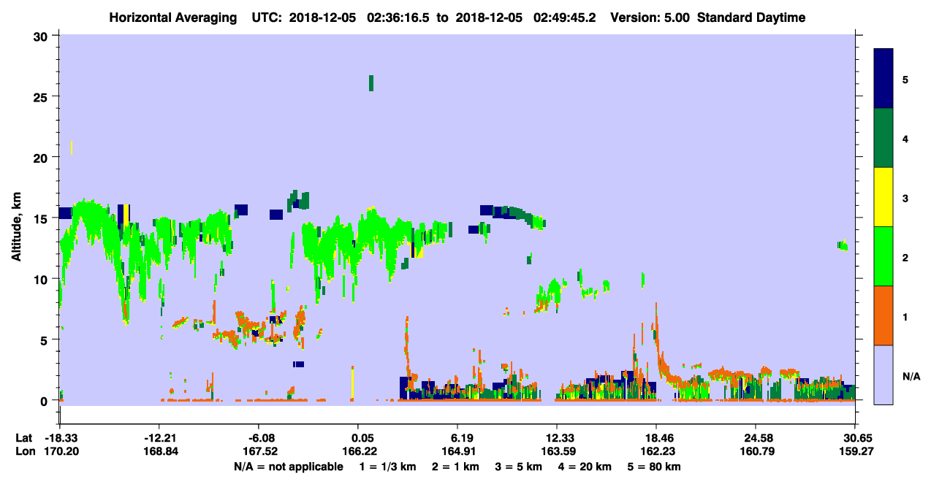This screenshot has width=950, height=487.
Task: Click the small green patch at far right near 13 km
Action: coord(843,246)
